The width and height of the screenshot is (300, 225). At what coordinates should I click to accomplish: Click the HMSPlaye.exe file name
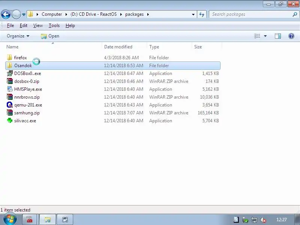[x=28, y=89]
